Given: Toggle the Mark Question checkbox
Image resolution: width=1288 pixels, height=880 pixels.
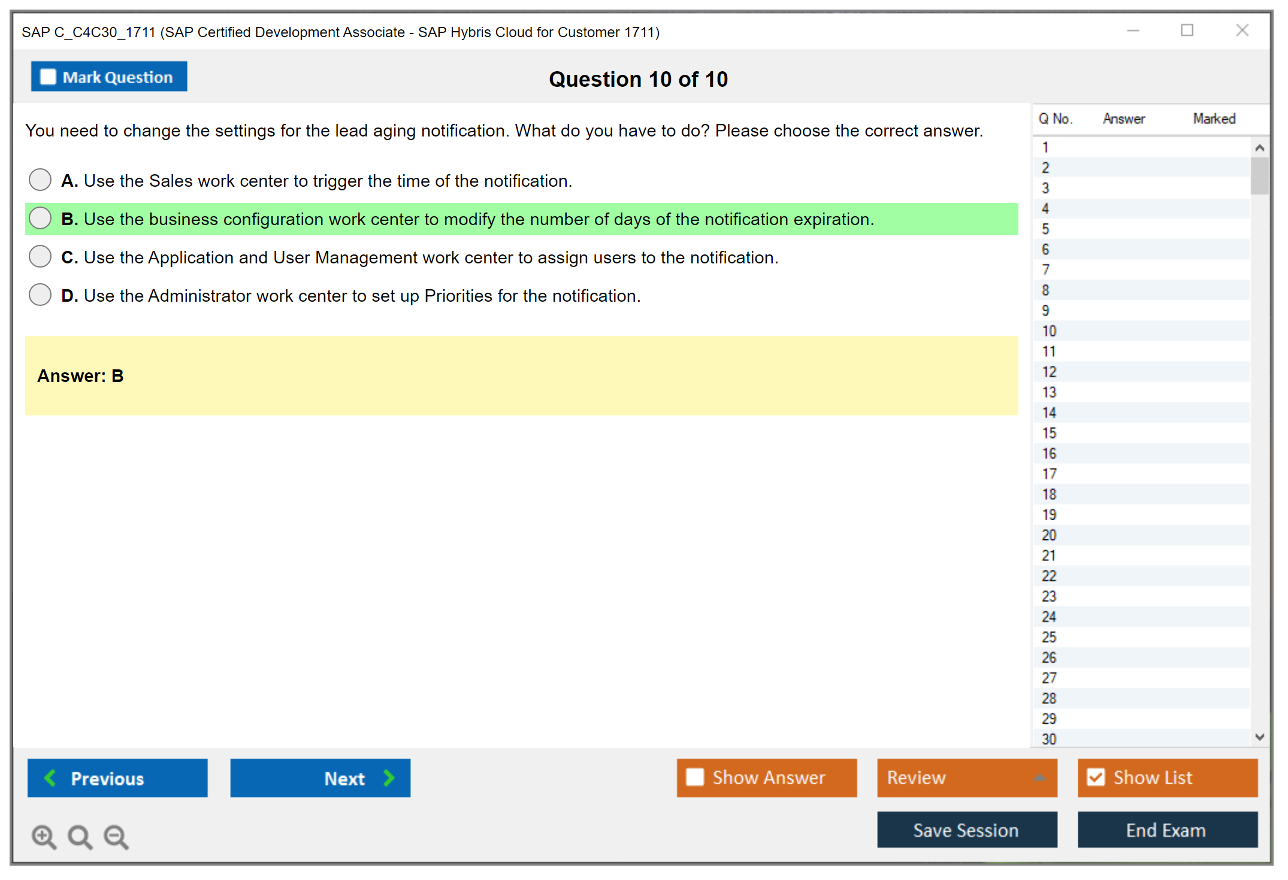Looking at the screenshot, I should 48,77.
